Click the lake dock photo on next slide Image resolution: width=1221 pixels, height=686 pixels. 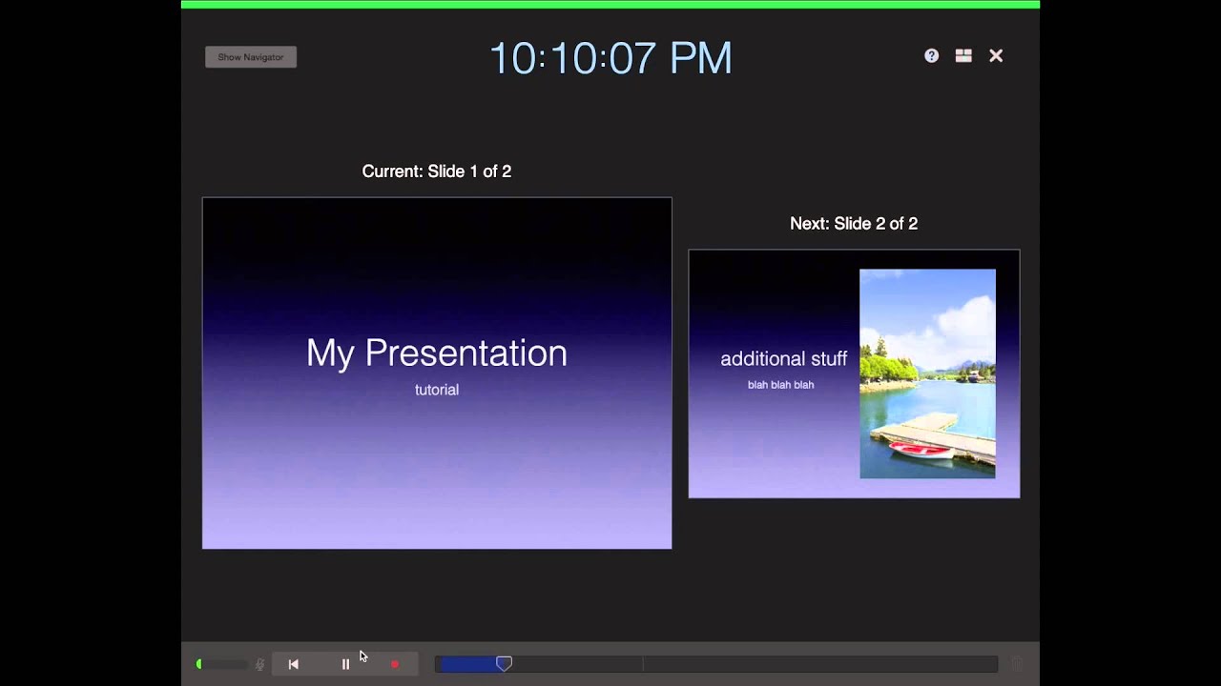[x=927, y=373]
